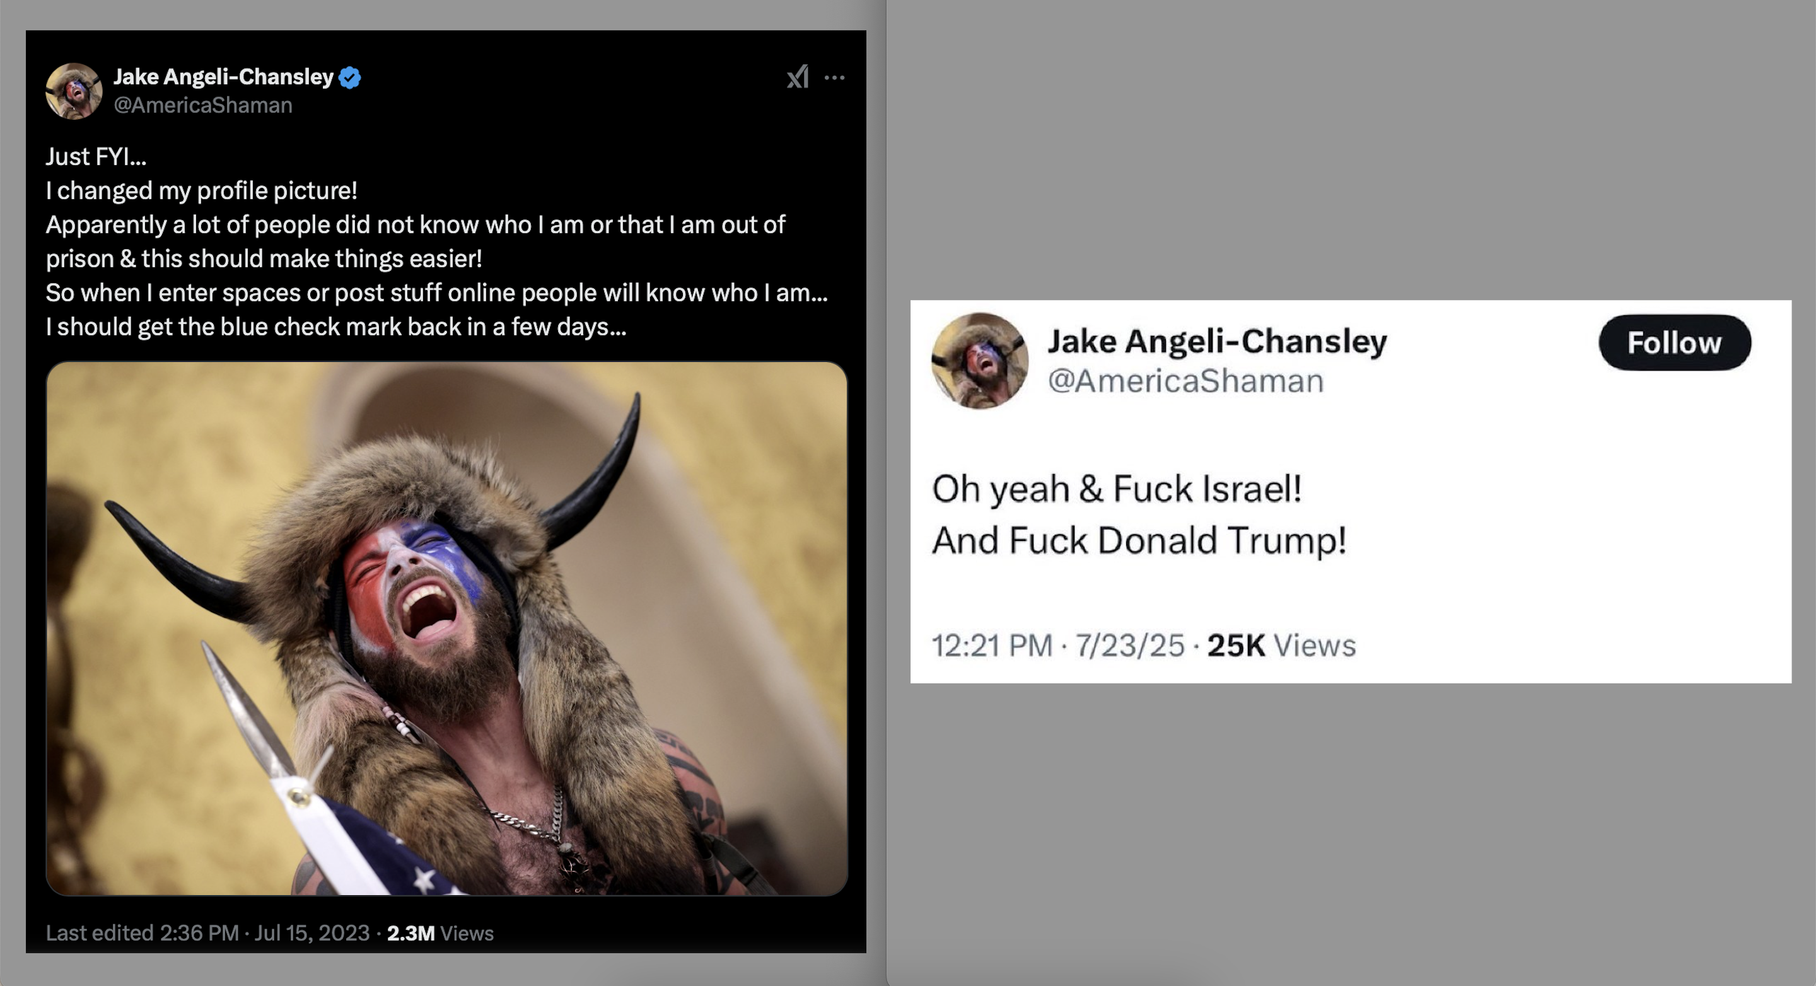Click the 7/23/25 date
This screenshot has width=1816, height=986.
[1129, 645]
